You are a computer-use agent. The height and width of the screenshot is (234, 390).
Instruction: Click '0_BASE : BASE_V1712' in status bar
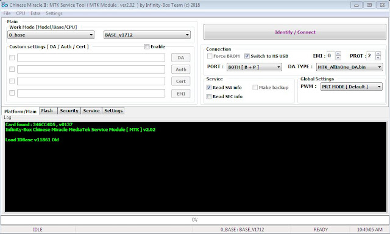point(242,230)
